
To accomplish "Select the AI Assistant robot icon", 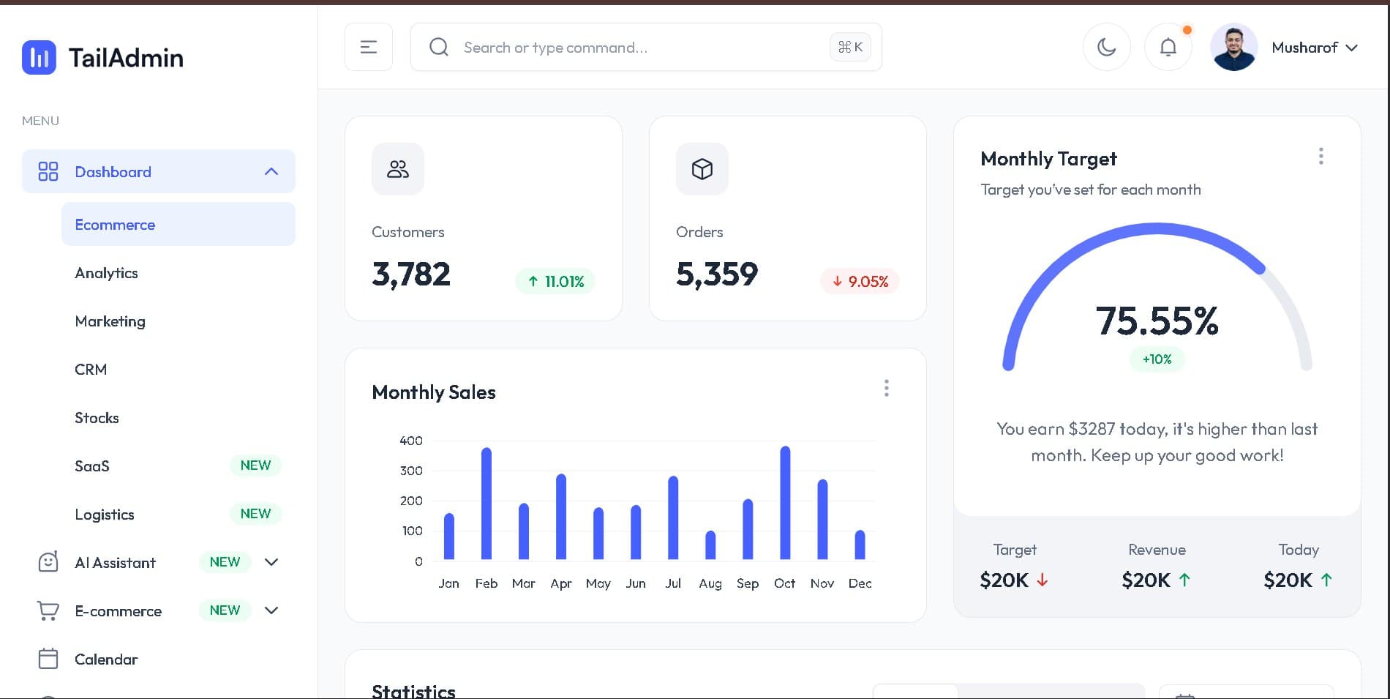I will point(48,561).
